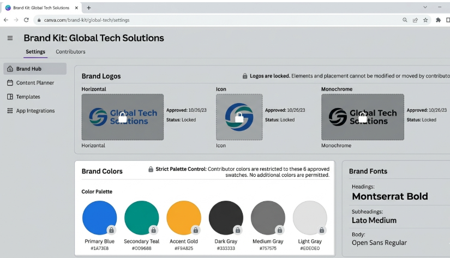Click the lock icon beside 'Logos are locked'
The height and width of the screenshot is (258, 450).
pos(245,76)
